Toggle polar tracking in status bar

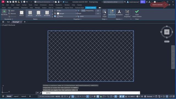click(x=78, y=97)
